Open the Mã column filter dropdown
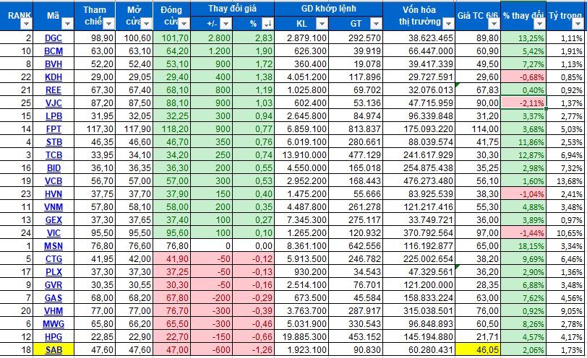587x358 pixels. 67,24
